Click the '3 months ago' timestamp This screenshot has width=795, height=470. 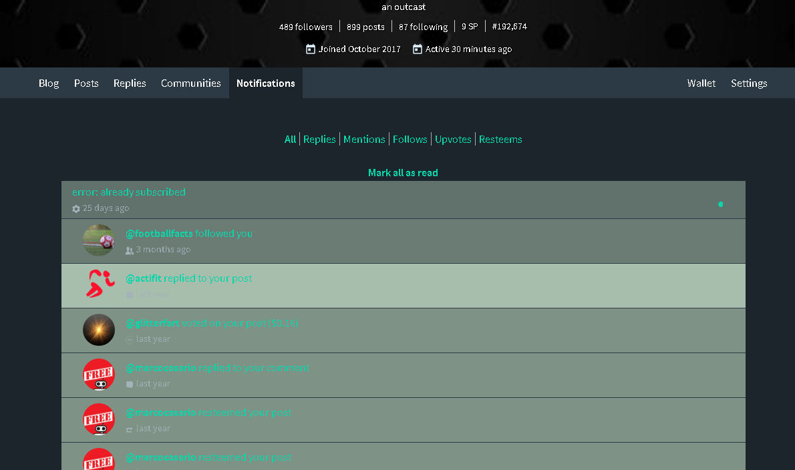point(163,249)
